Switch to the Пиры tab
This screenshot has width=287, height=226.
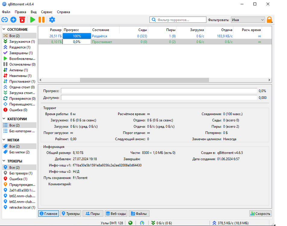[93, 214]
